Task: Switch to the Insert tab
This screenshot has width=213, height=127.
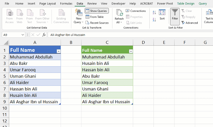Action: coord(31,4)
